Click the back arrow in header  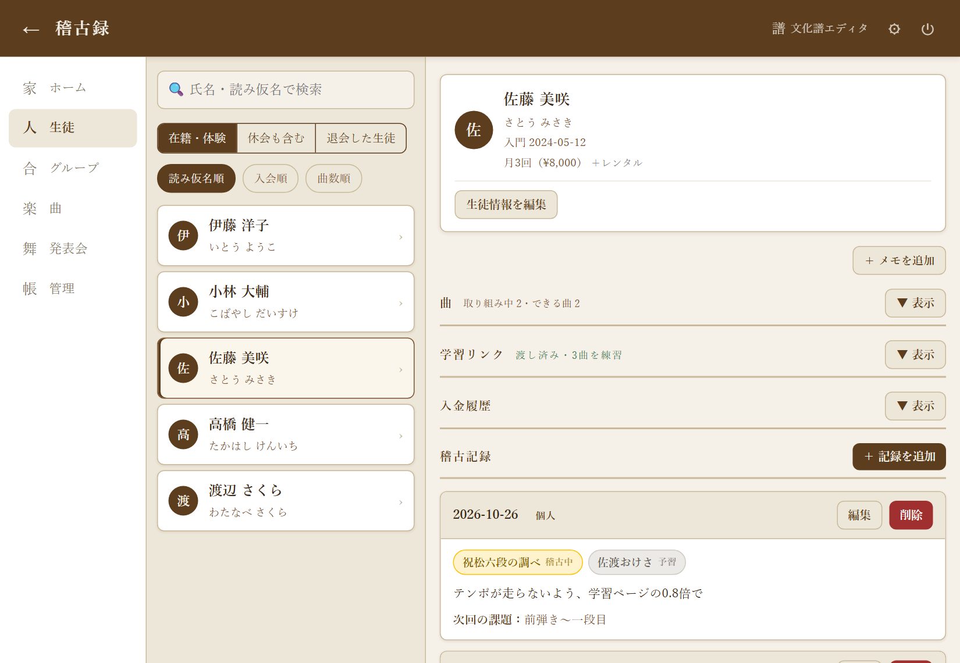click(x=31, y=29)
